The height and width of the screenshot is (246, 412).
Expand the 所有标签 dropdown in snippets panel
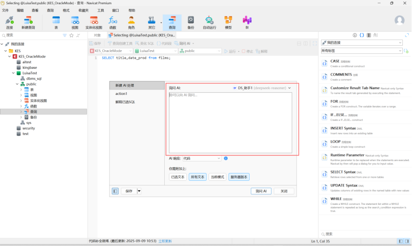point(361,51)
